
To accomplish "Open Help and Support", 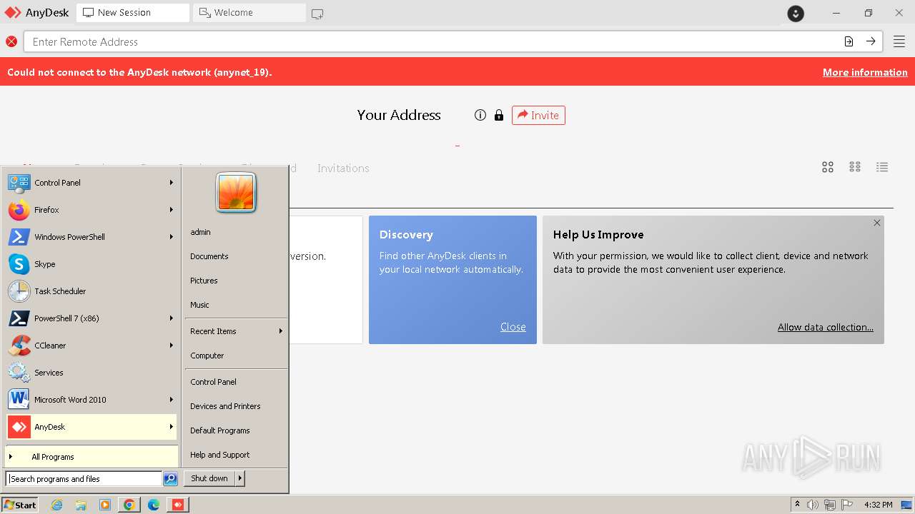I will tap(236, 455).
